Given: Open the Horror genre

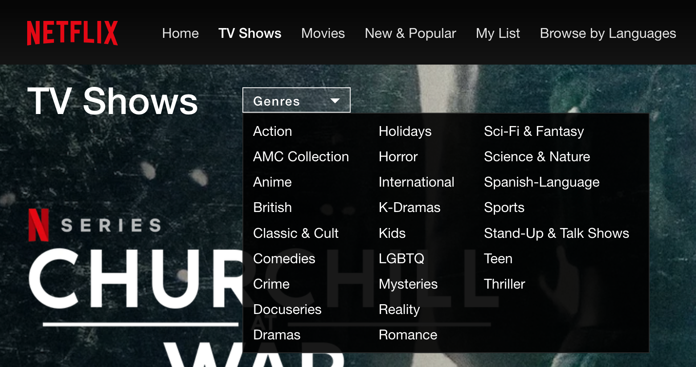Looking at the screenshot, I should pyautogui.click(x=398, y=156).
